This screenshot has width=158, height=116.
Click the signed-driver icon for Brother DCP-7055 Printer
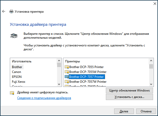[67, 67]
